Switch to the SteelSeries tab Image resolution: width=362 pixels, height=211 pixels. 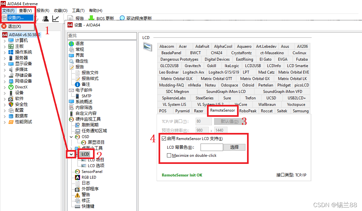pyautogui.click(x=204, y=98)
